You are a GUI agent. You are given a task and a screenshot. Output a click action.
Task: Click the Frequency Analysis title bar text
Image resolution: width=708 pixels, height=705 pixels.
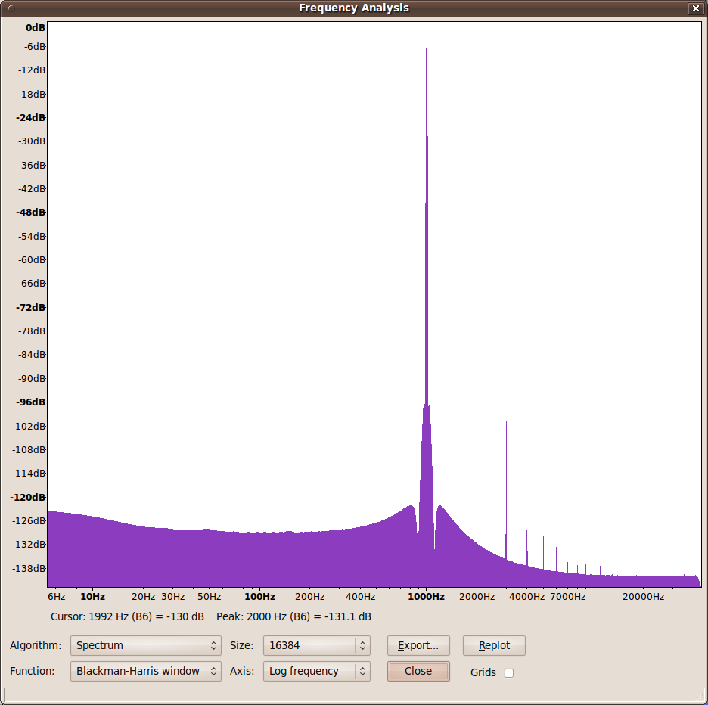354,8
